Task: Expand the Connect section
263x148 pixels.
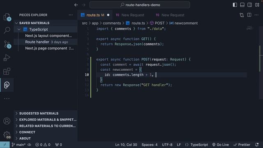Action: pos(46,132)
